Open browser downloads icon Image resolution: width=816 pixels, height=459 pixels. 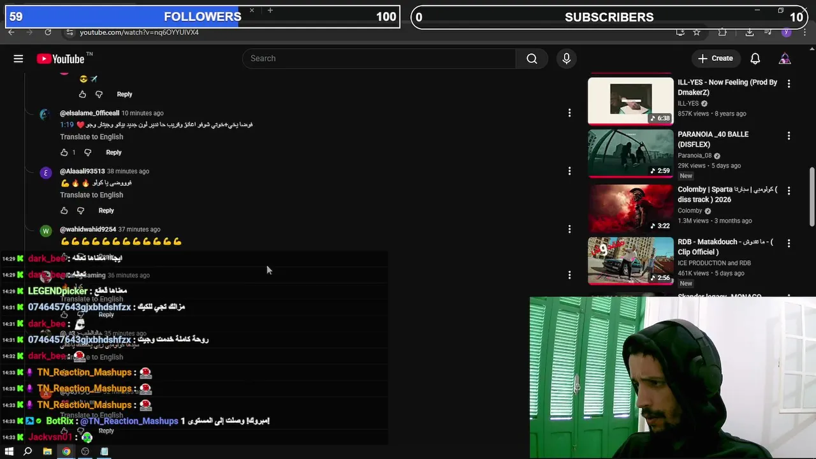tap(750, 32)
